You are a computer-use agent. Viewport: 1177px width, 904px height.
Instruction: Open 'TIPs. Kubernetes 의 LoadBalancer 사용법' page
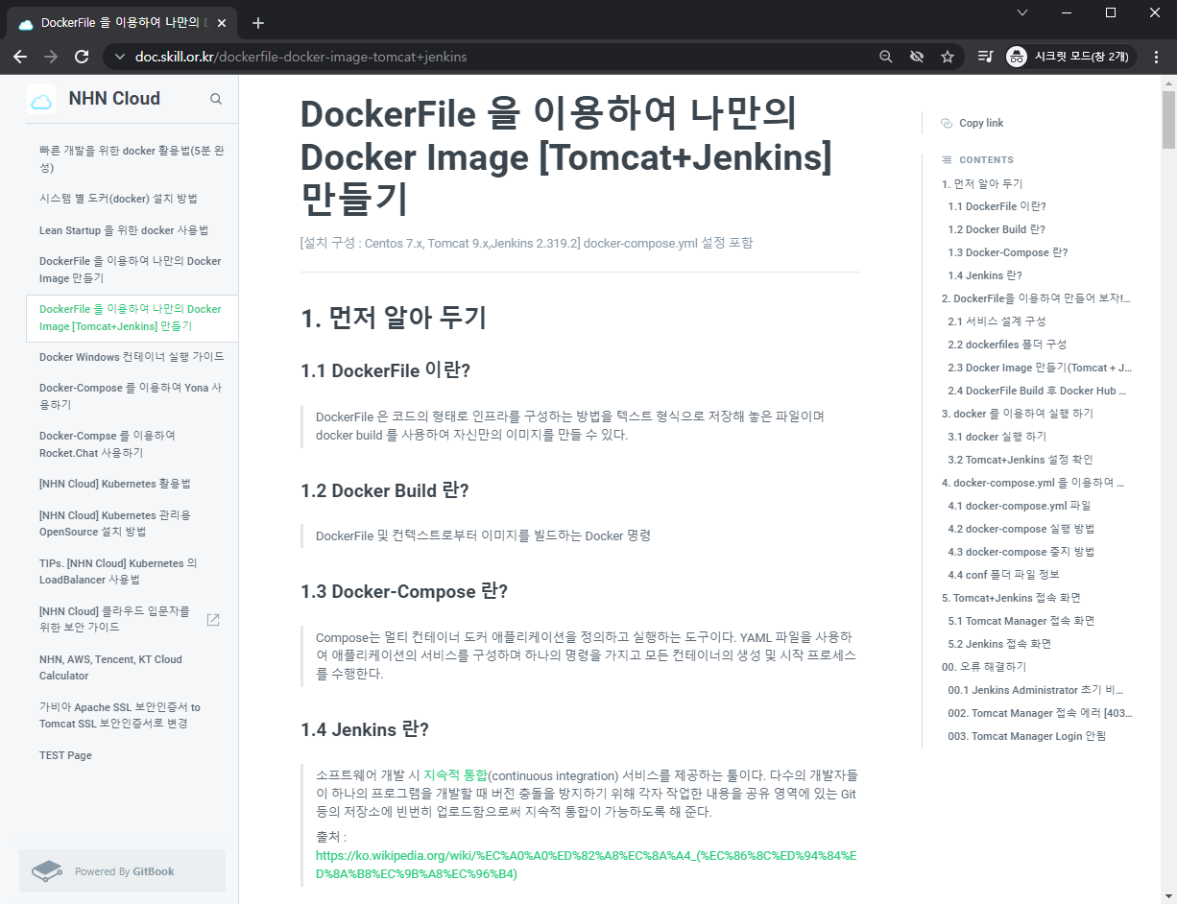pyautogui.click(x=132, y=571)
